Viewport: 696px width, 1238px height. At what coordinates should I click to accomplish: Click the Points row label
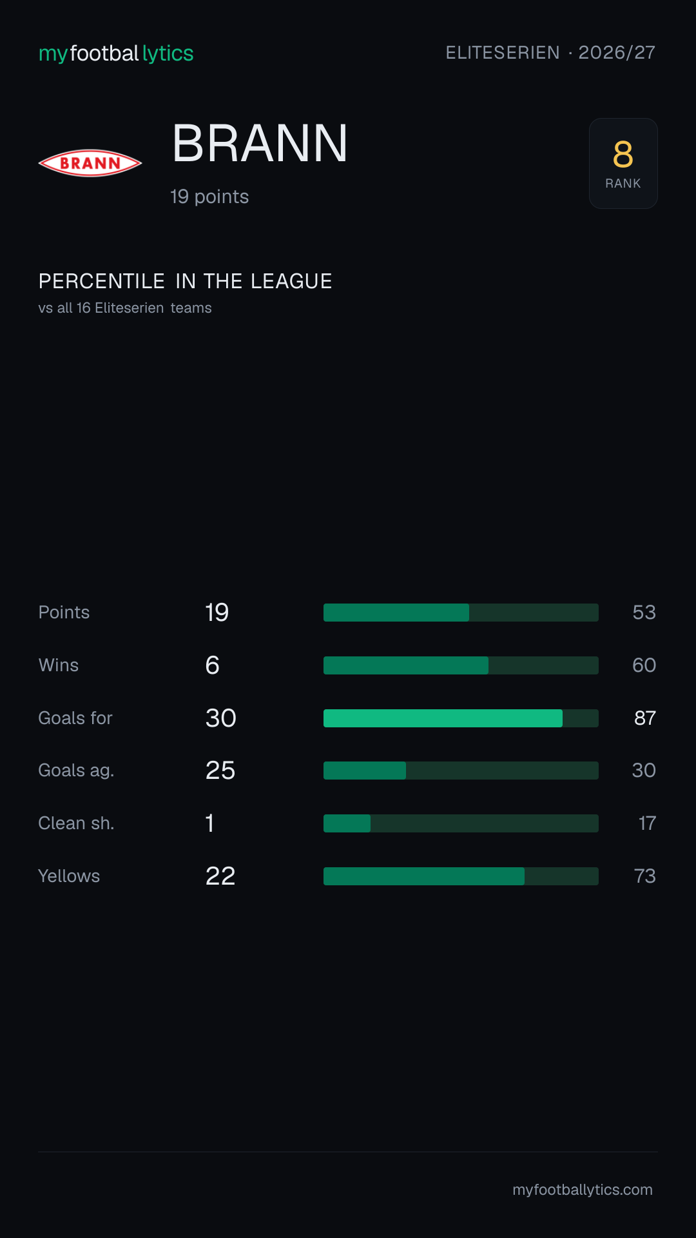point(64,613)
